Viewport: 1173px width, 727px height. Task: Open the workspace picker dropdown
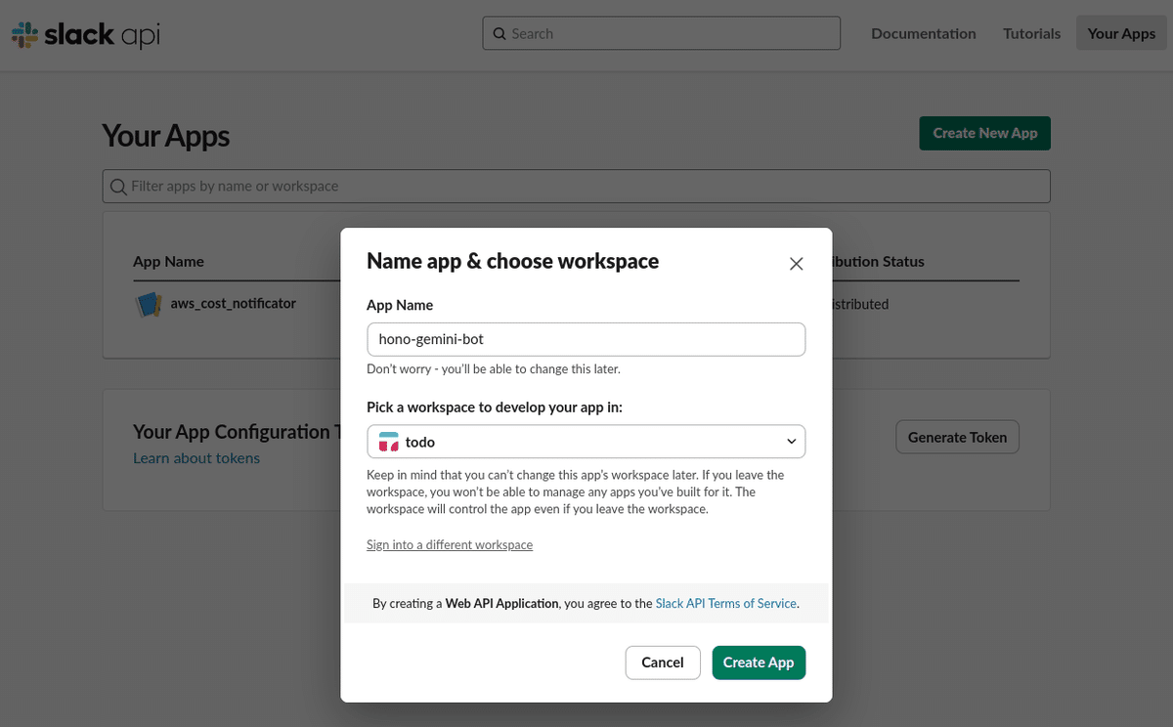pos(586,441)
